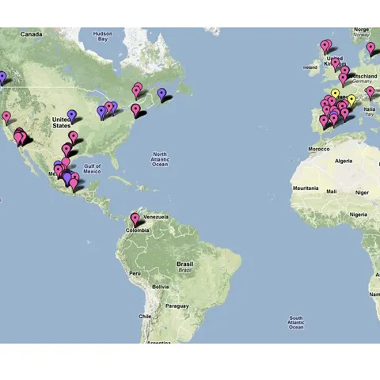Click the pink marker in southern Mexico

tap(74, 185)
